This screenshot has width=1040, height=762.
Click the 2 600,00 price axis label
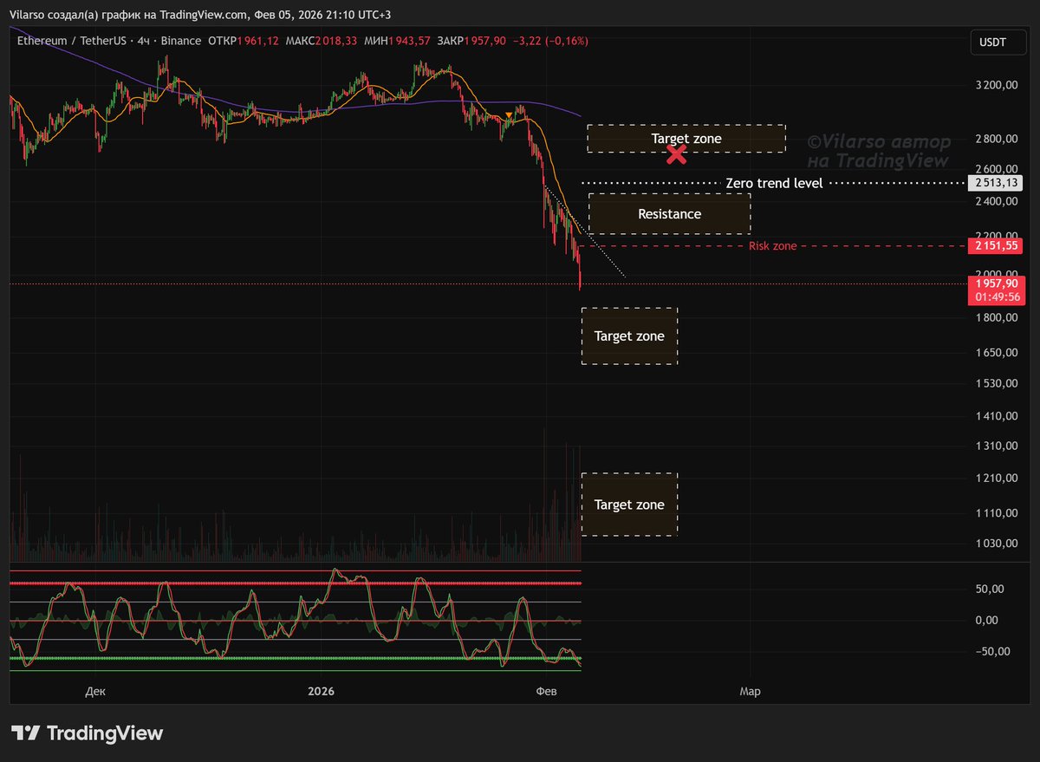pos(996,169)
